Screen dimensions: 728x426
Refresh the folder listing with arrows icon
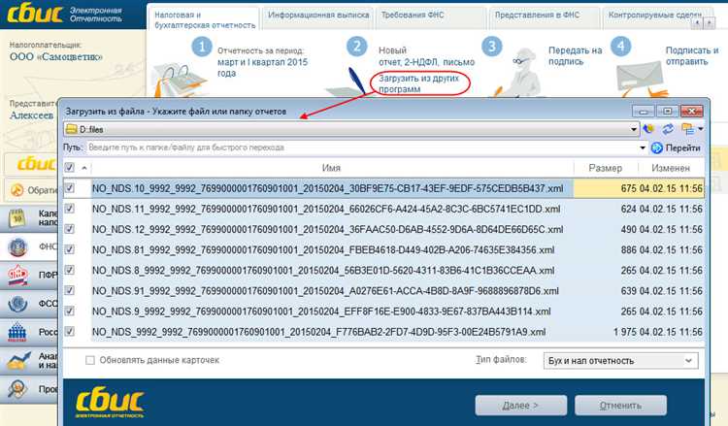668,129
